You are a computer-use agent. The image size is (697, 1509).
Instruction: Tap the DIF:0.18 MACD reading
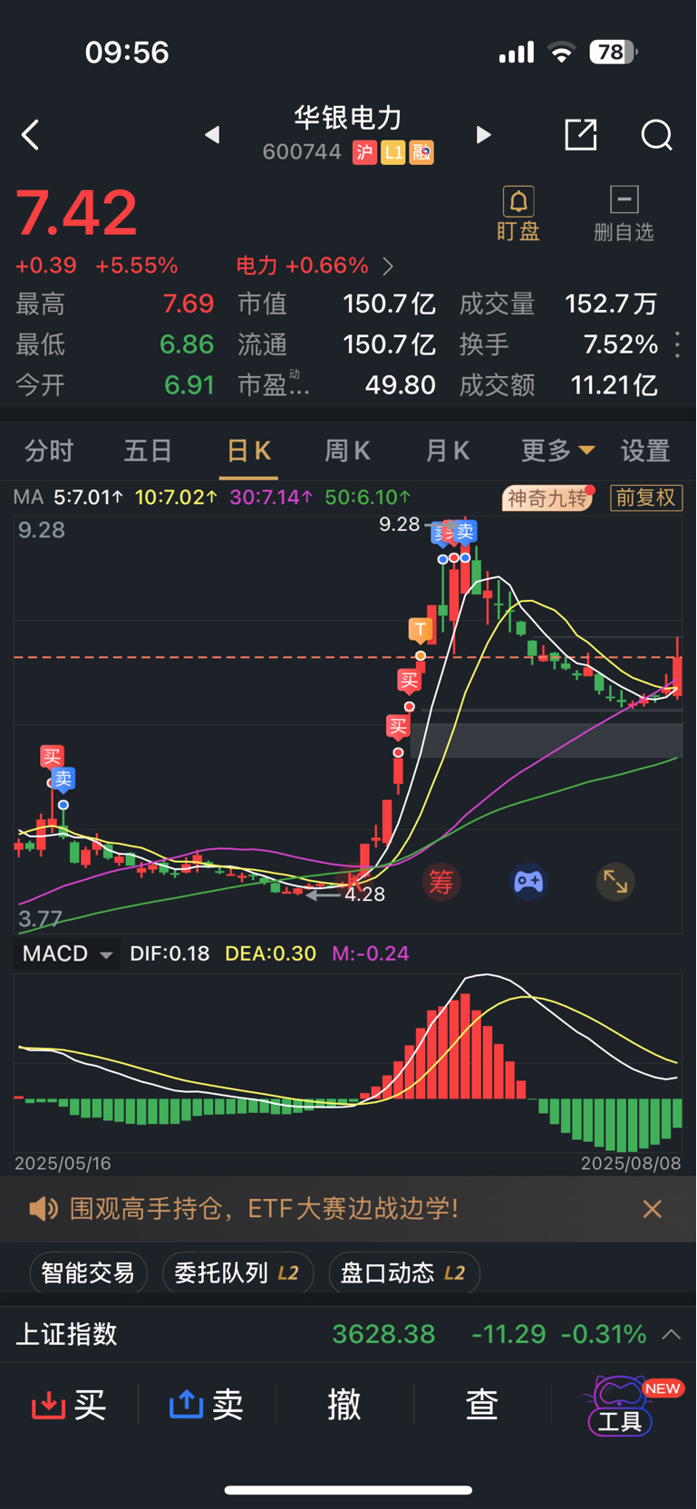[169, 953]
